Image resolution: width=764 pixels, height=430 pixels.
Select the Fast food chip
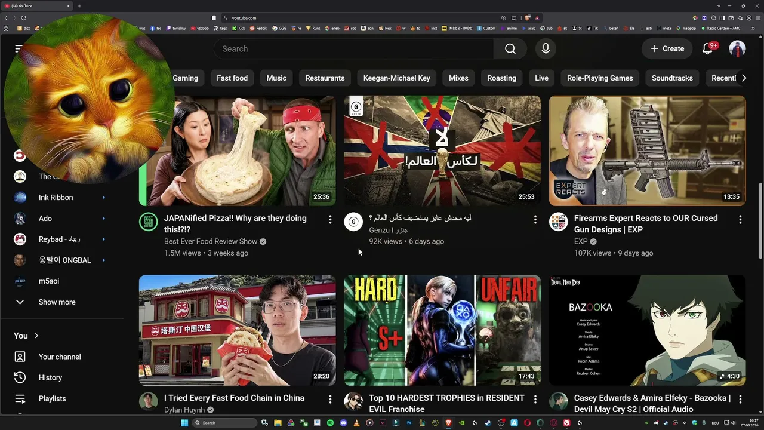click(x=232, y=78)
